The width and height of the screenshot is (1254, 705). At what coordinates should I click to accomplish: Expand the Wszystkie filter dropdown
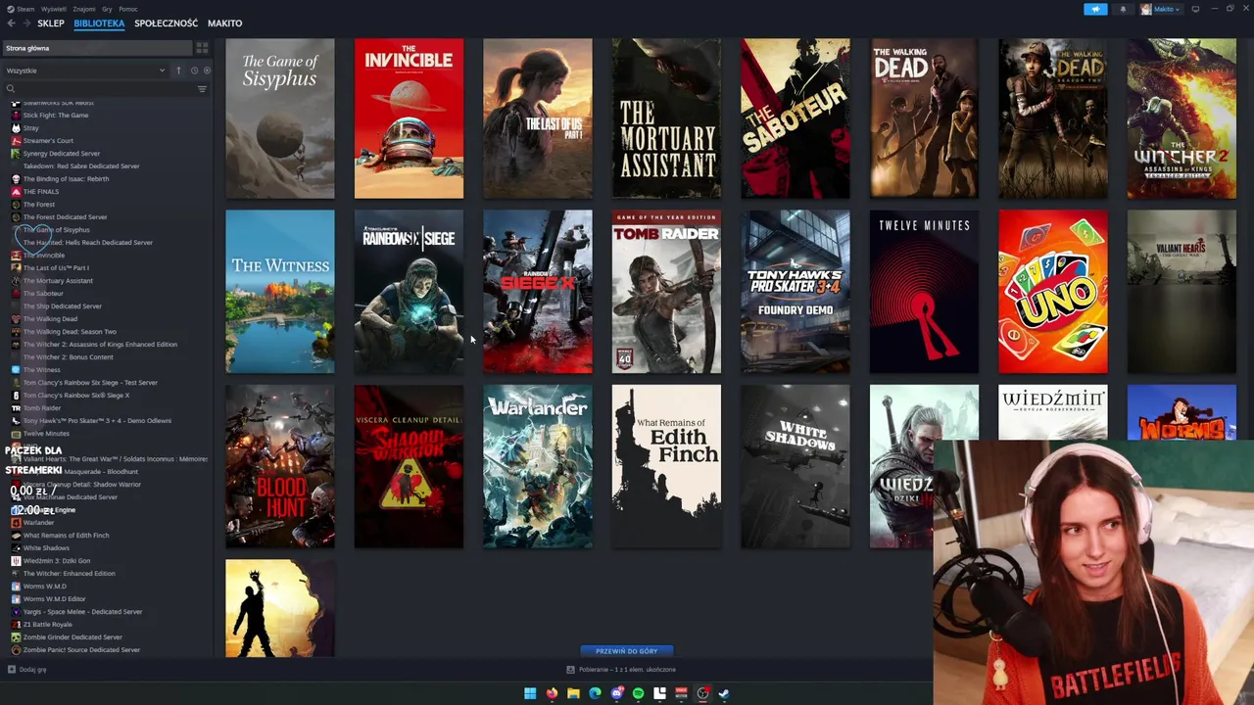(85, 70)
